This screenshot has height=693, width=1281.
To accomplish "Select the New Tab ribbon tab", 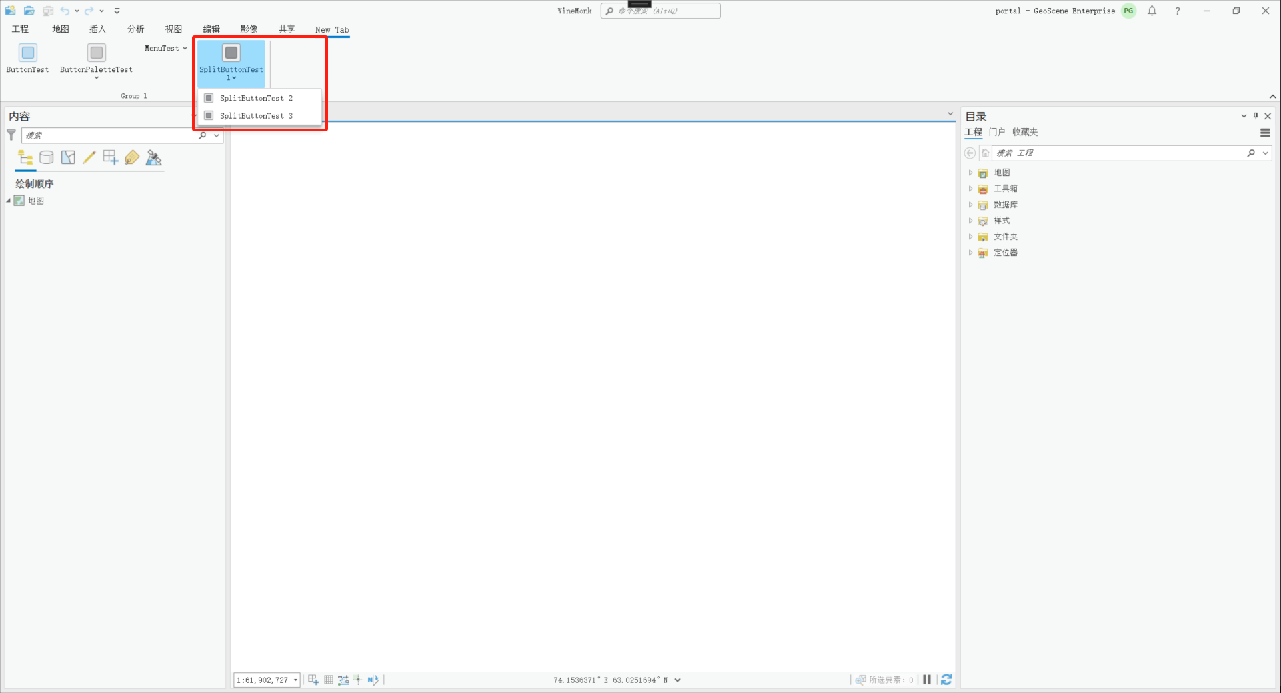I will click(x=332, y=30).
